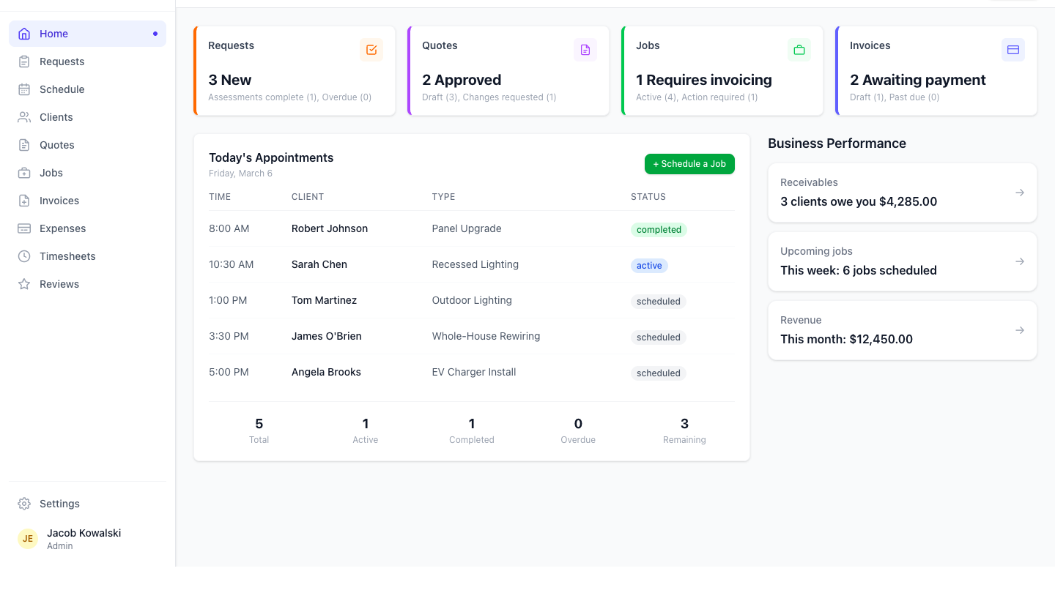This screenshot has height=593, width=1055.
Task: Click the Jacob Kowalski profile avatar
Action: [x=27, y=538]
